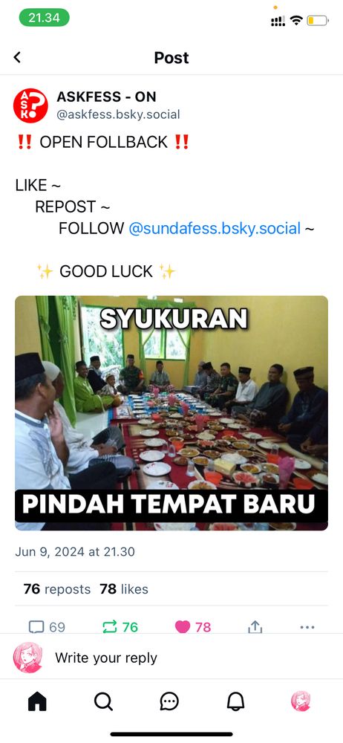Follow the @sundafess.bsky.social mention link

point(215,228)
